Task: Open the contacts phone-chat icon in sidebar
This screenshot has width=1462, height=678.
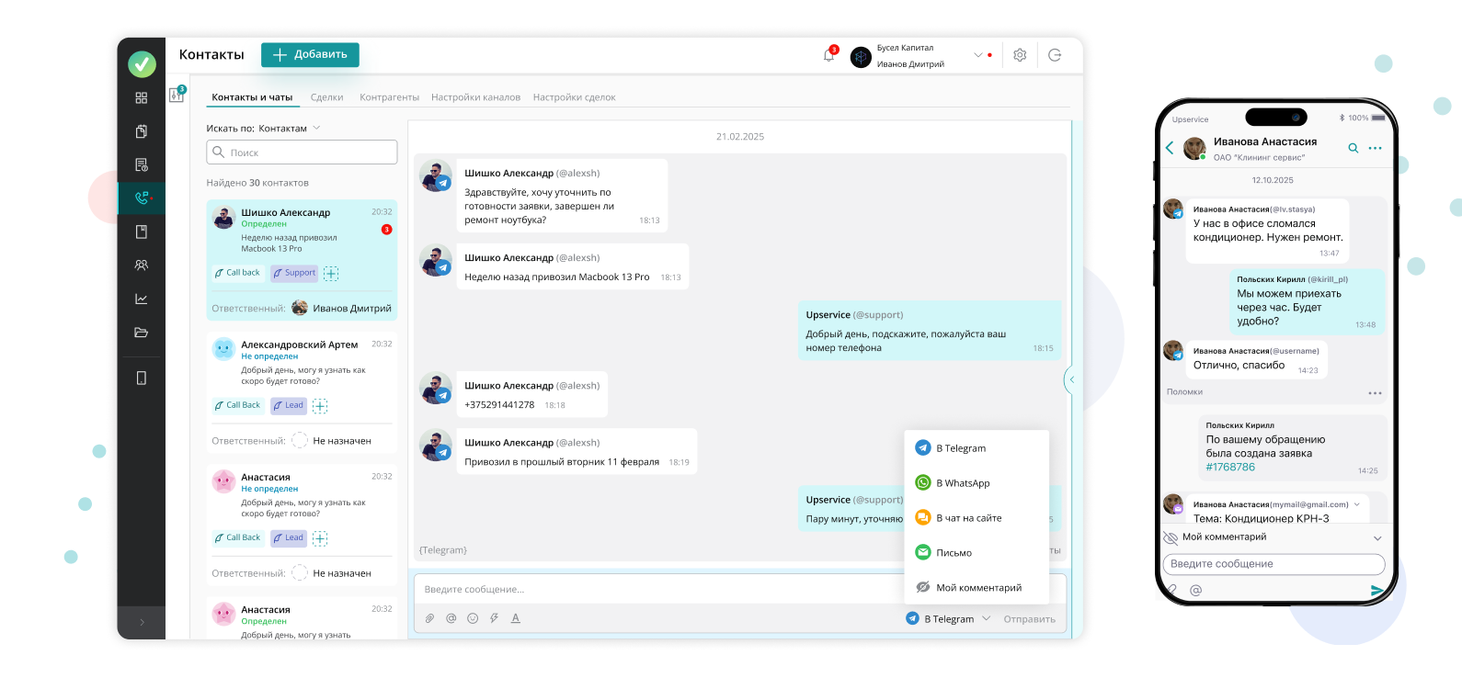Action: click(142, 198)
